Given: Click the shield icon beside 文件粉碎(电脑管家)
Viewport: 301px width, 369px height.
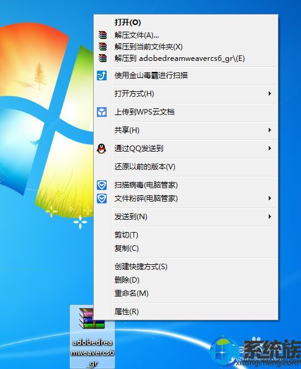Looking at the screenshot, I should [102, 199].
